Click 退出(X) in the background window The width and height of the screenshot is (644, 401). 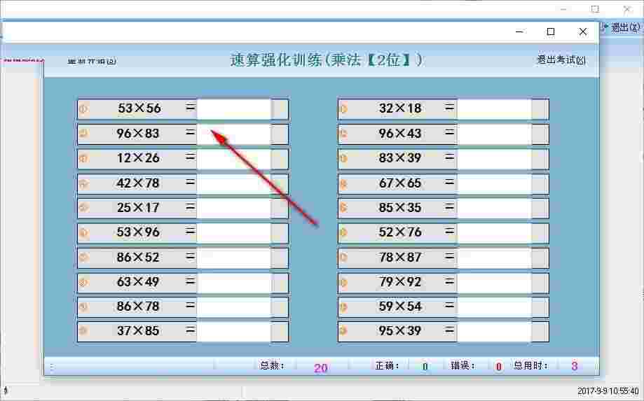coord(625,28)
